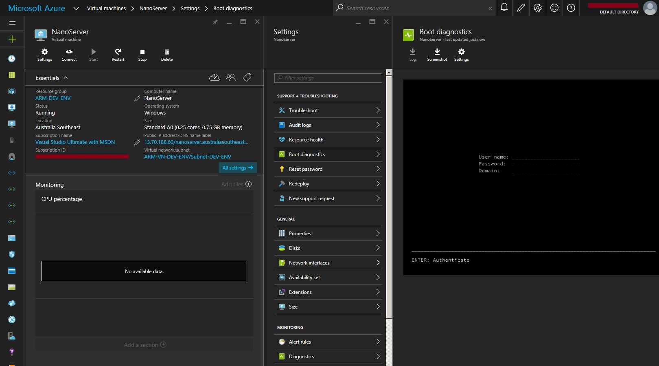
Task: Download the boot diagnostics Screenshot
Action: pos(437,55)
